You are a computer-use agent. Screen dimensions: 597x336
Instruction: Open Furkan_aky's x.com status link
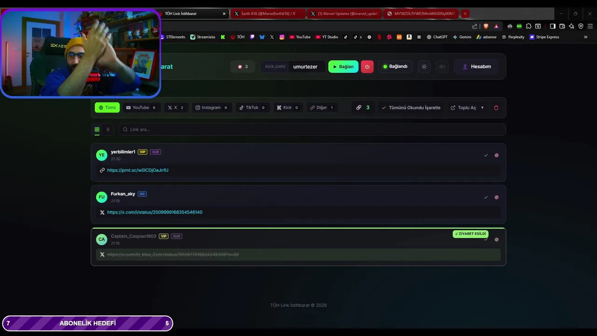(155, 212)
